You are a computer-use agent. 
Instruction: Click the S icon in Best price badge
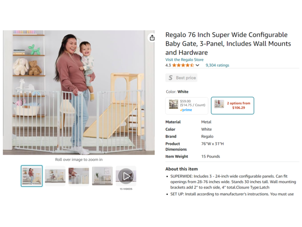coord(170,77)
